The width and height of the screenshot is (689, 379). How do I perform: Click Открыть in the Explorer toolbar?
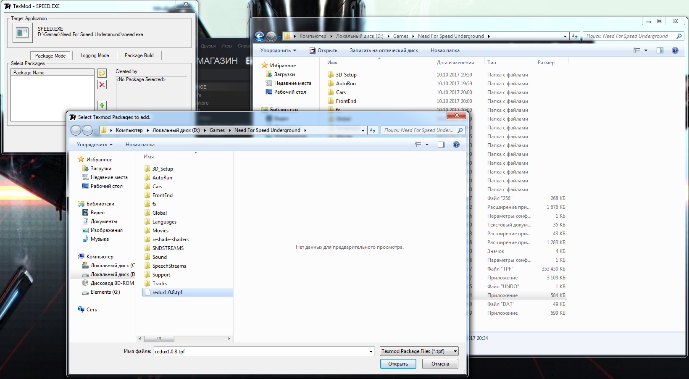point(323,50)
